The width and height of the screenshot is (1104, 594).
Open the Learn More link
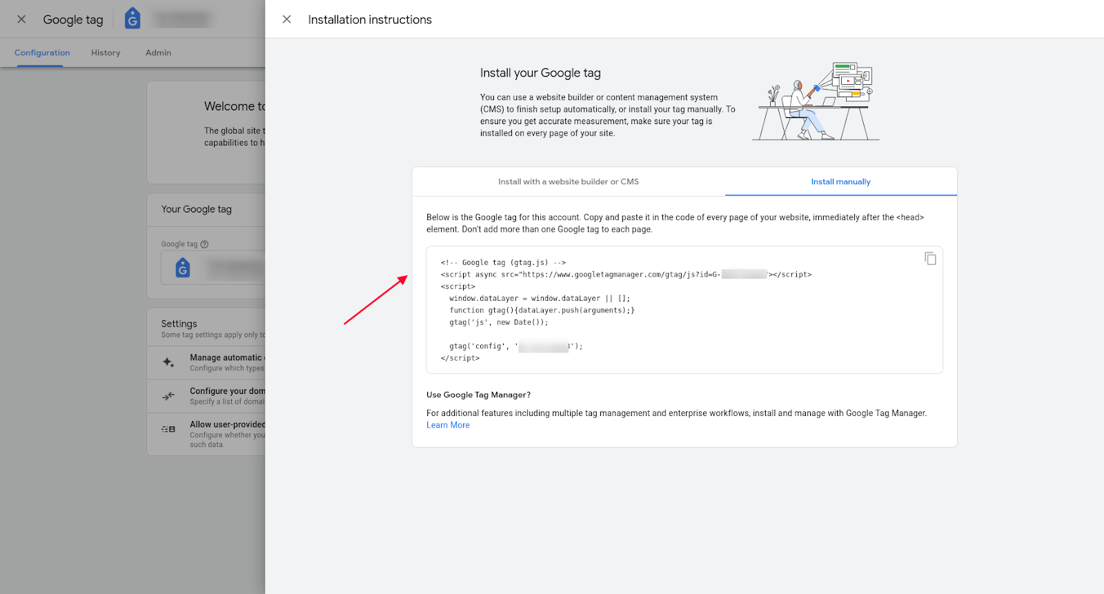[x=448, y=425]
